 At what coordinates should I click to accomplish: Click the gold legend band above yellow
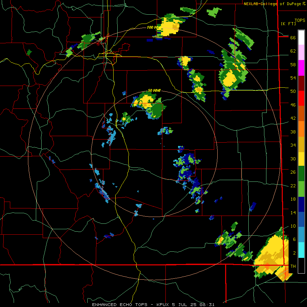click(x=301, y=144)
